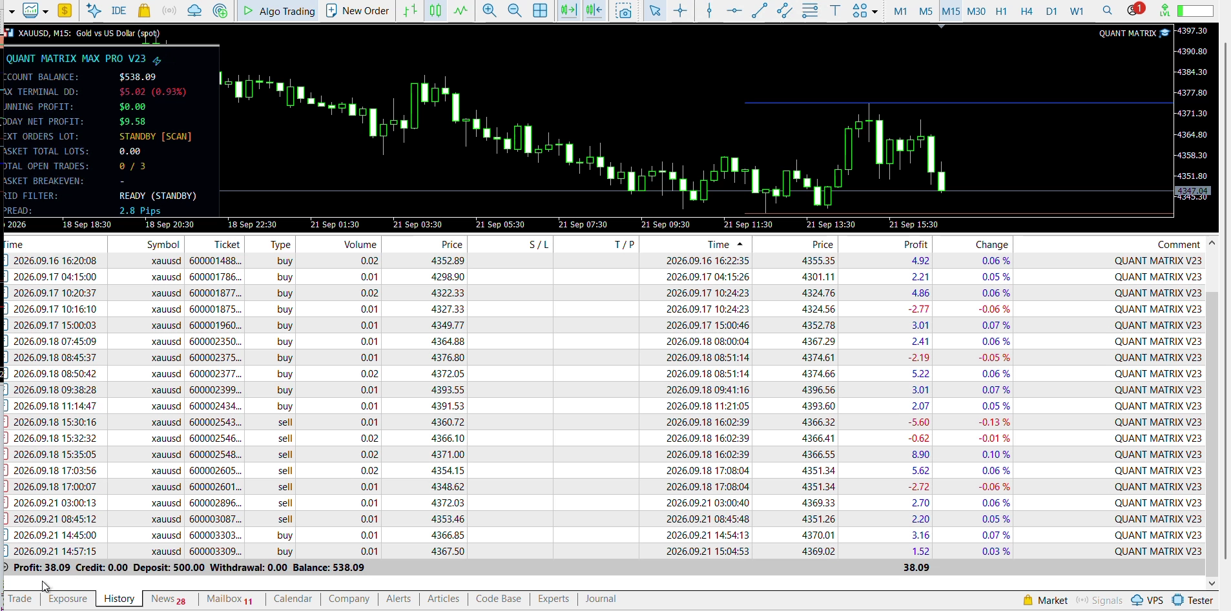
Task: Switch chart to line chart
Action: point(460,10)
